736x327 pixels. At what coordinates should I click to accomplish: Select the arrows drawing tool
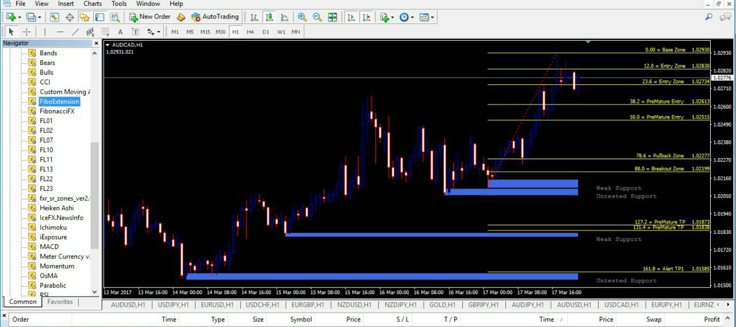pos(151,32)
